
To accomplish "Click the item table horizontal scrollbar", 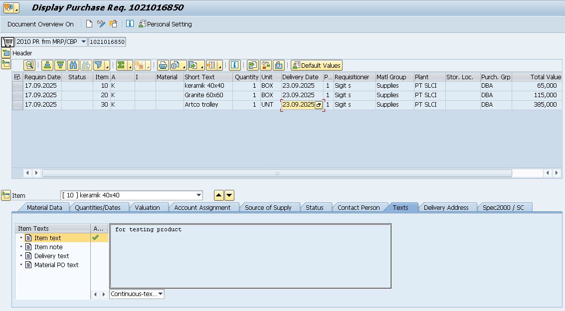I will pyautogui.click(x=277, y=173).
